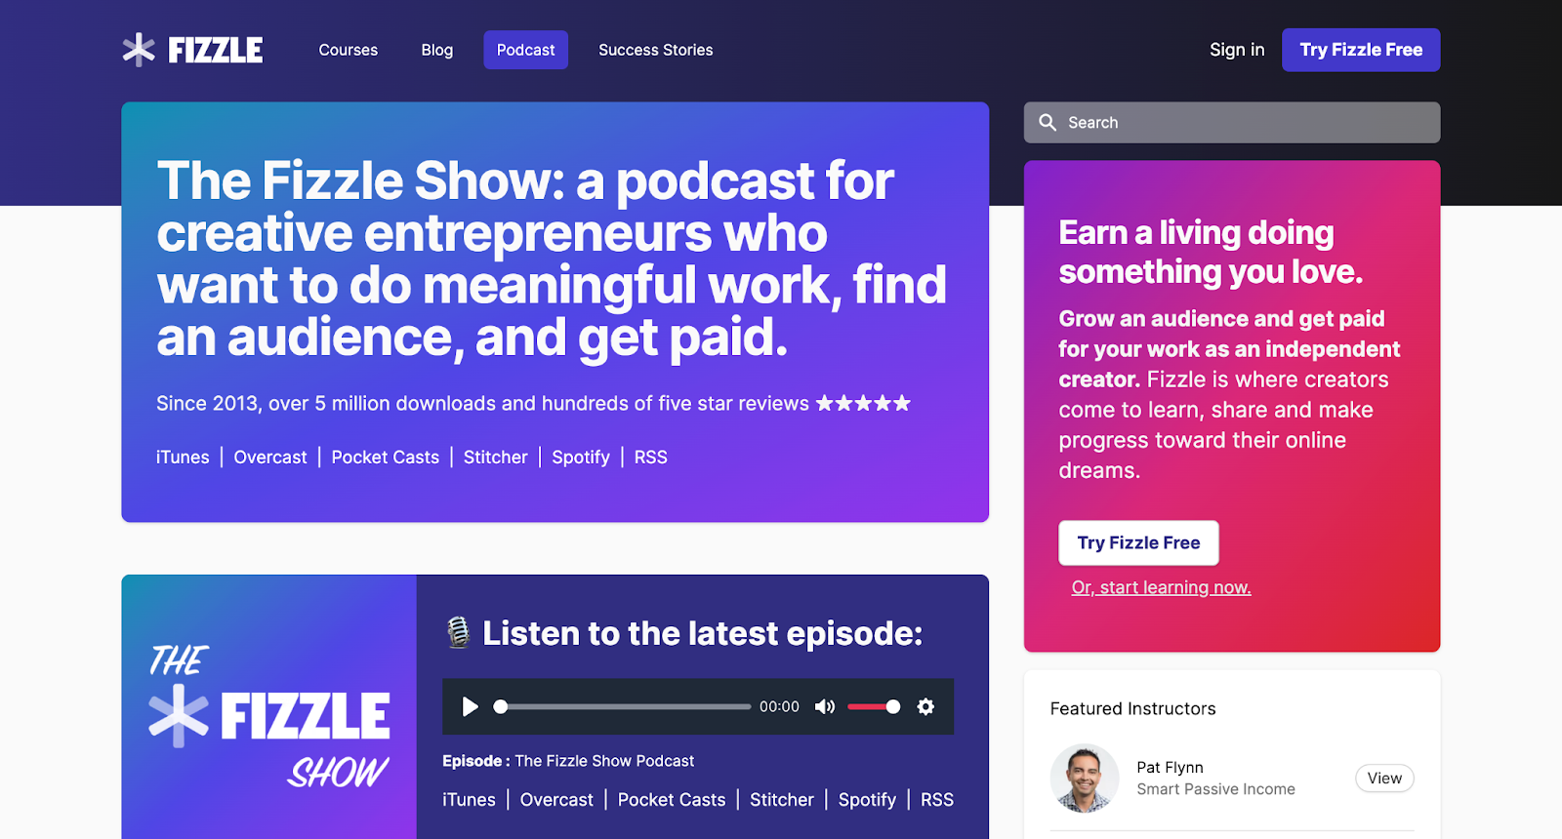The height and width of the screenshot is (839, 1562).
Task: Click the search magnifier icon
Action: 1048,123
